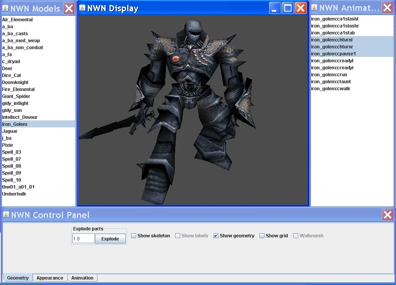
Task: Click the Java icon in NWN Models title bar
Action: (x=5, y=8)
